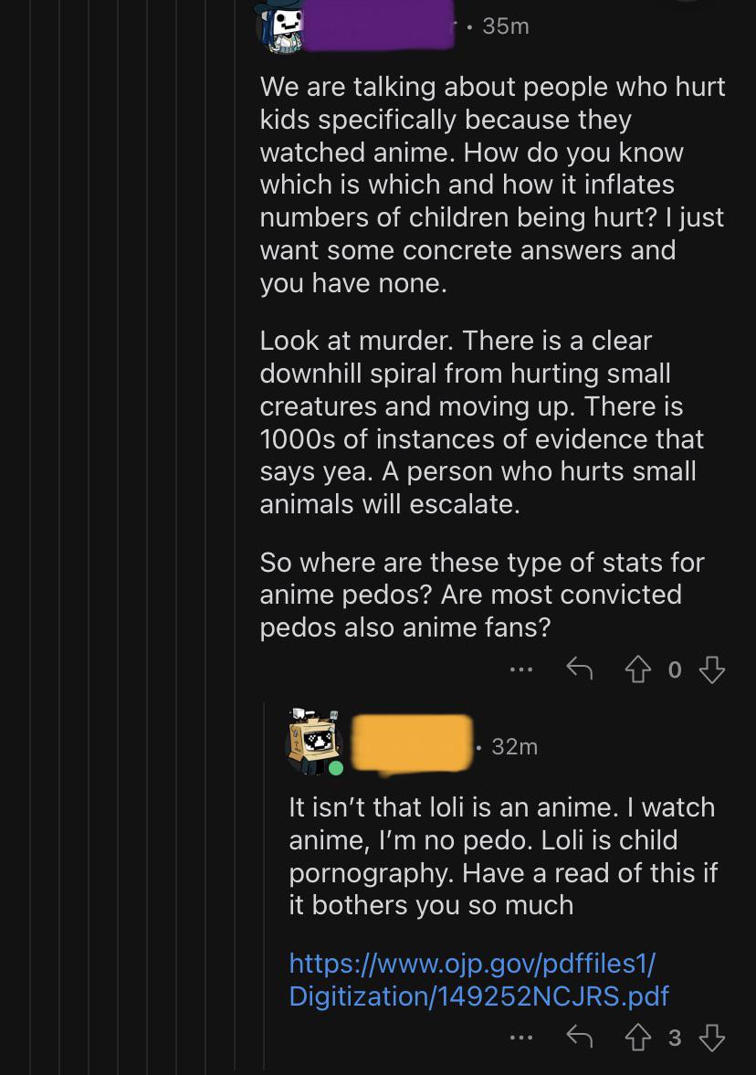
Task: Downvote the reply with 3 points
Action: coord(711,1037)
